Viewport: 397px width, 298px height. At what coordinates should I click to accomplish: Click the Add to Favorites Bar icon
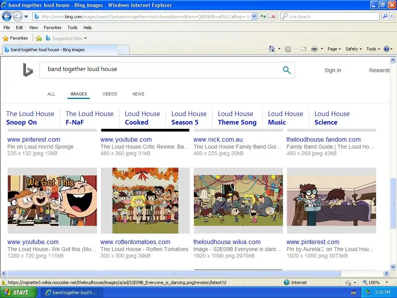click(39, 38)
